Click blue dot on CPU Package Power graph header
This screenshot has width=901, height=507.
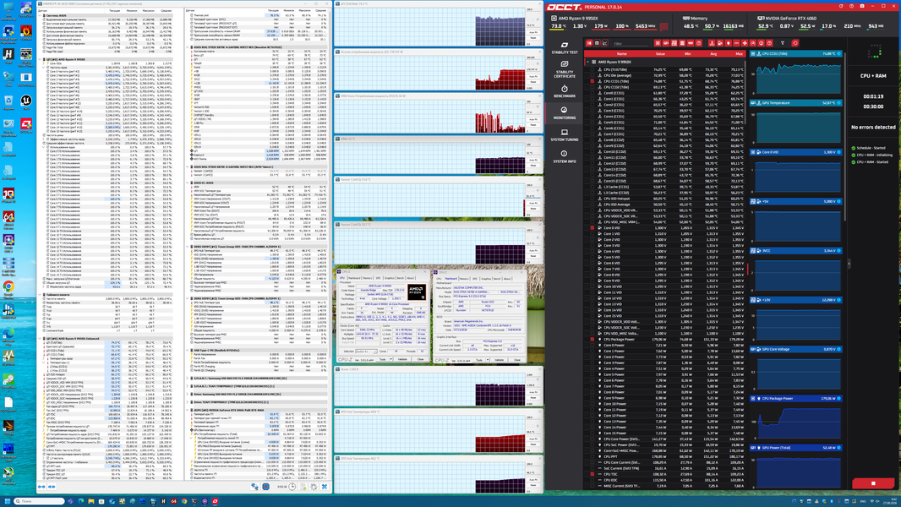click(x=839, y=398)
